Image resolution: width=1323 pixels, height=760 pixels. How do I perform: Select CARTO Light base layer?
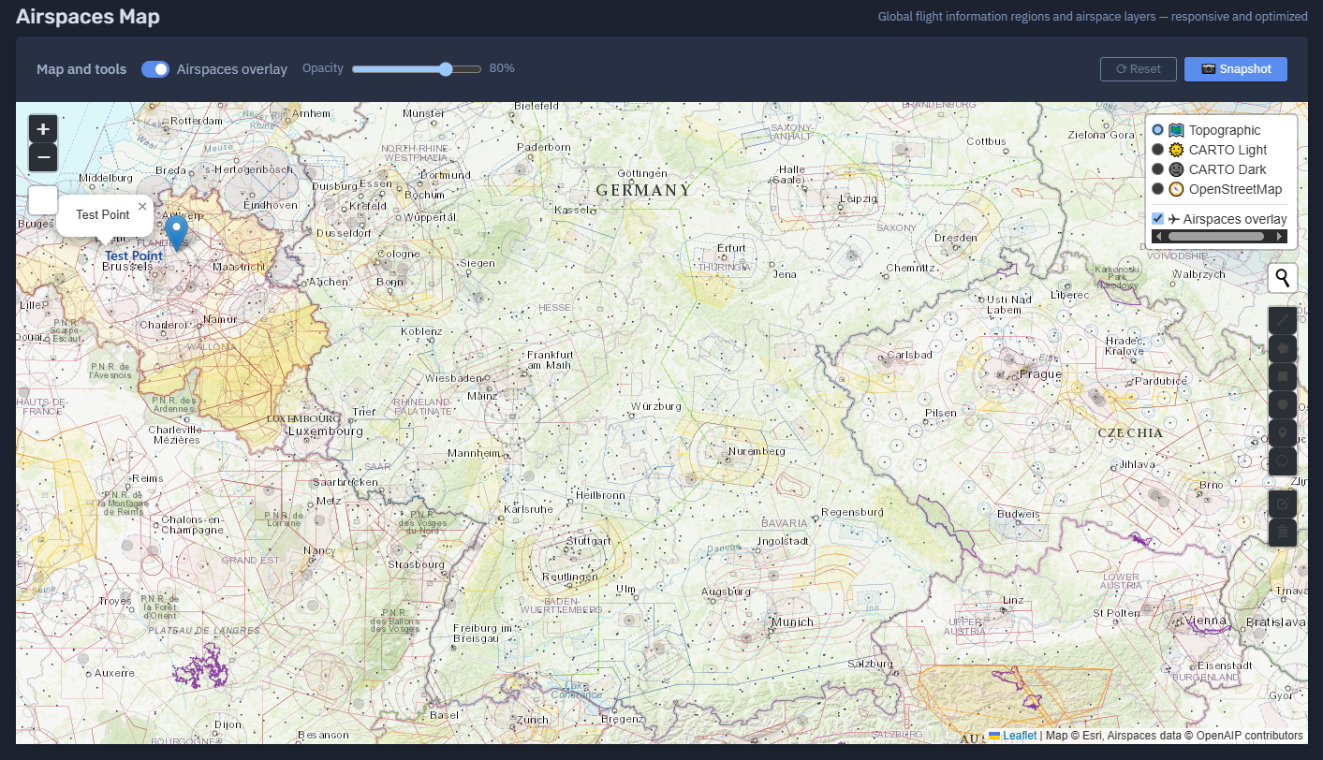click(1158, 150)
